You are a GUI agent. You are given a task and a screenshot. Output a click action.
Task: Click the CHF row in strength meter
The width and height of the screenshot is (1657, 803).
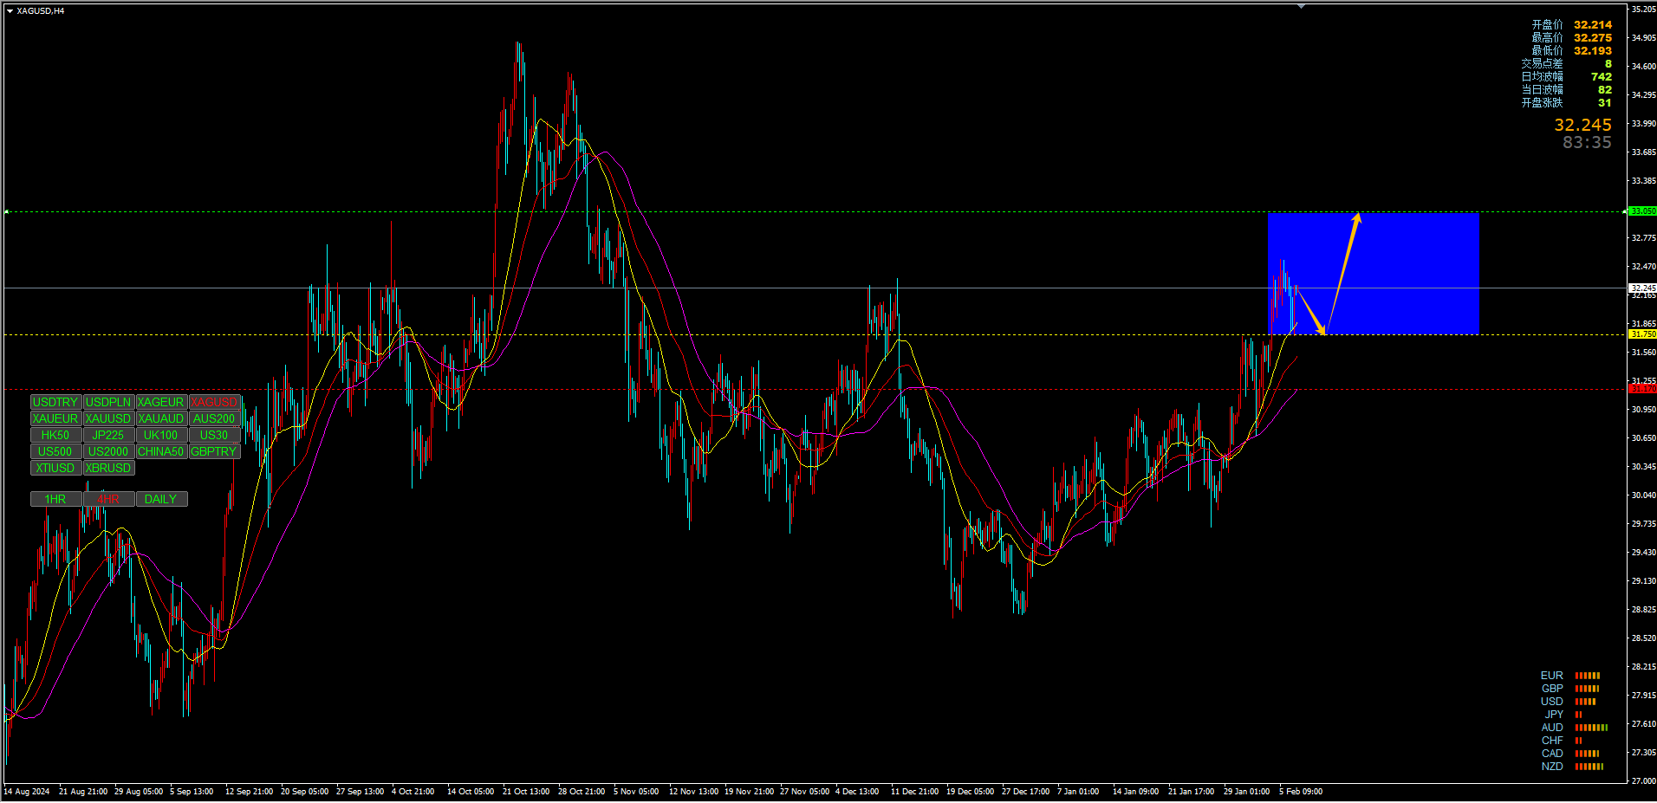click(x=1562, y=741)
